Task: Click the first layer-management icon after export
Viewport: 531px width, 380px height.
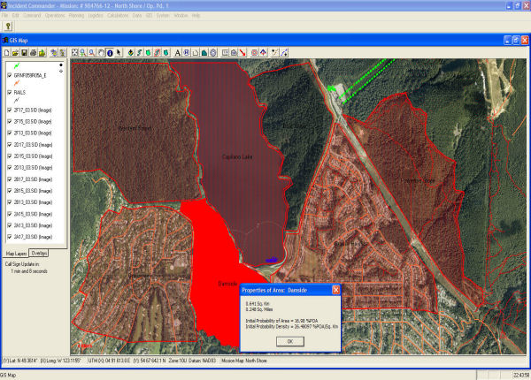Action: coord(54,53)
